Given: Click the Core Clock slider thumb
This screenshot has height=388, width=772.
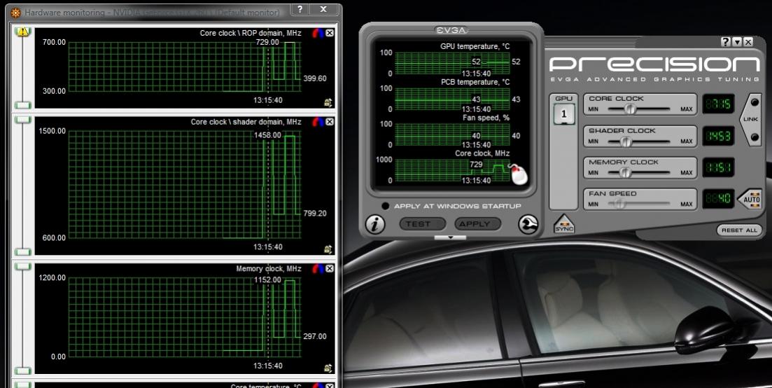Looking at the screenshot, I should point(630,109).
